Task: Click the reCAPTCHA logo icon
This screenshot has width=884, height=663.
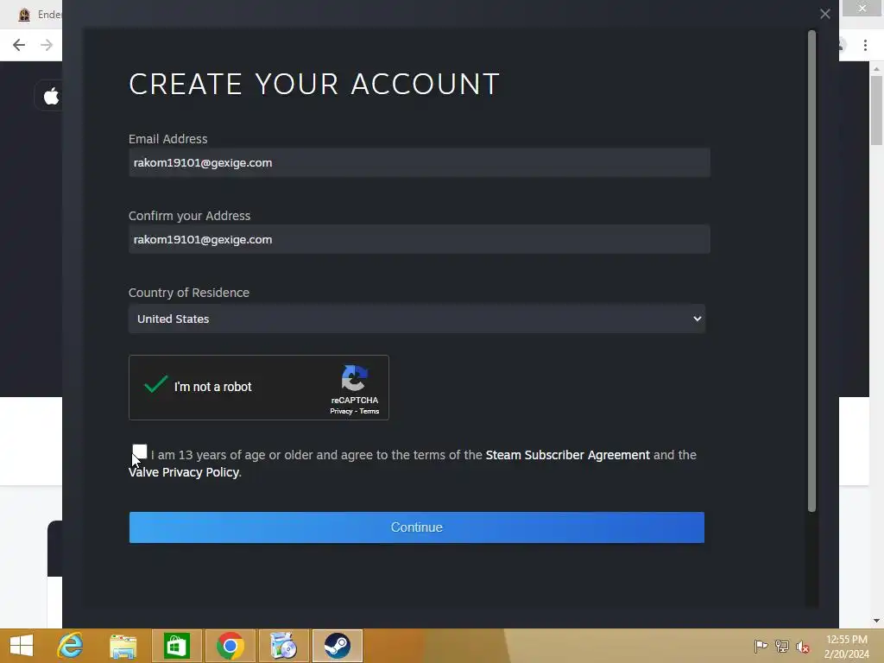Action: coord(355,378)
